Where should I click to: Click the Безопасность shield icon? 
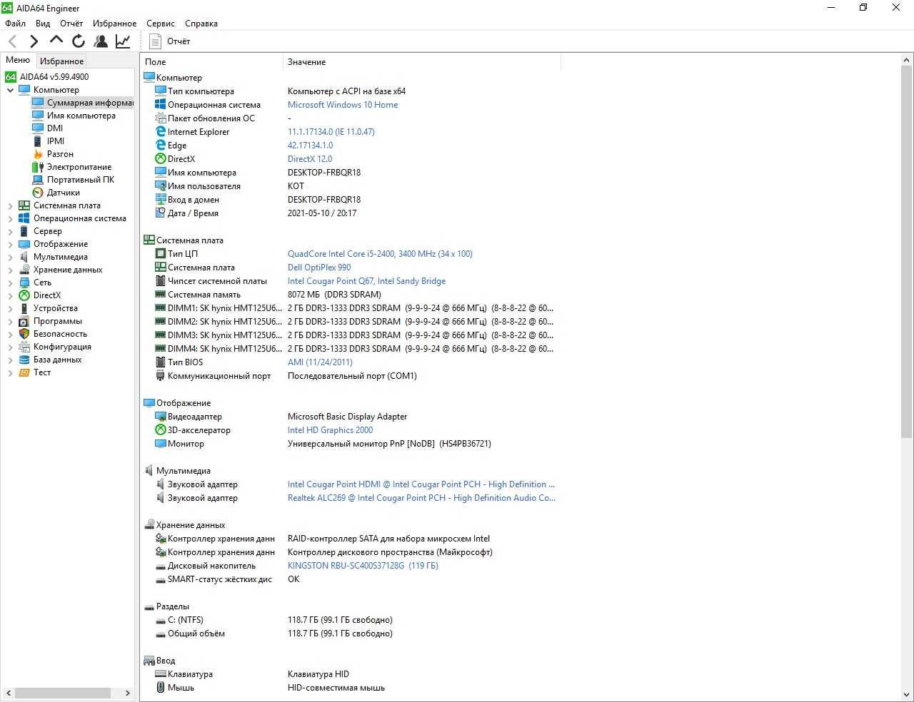click(24, 334)
